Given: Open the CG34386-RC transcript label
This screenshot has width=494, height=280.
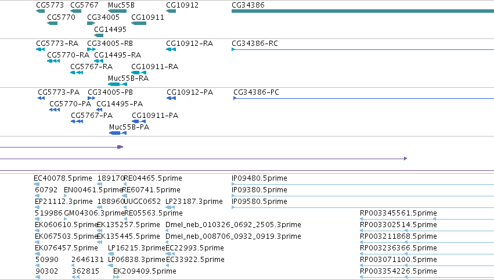Looking at the screenshot, I should [x=255, y=44].
